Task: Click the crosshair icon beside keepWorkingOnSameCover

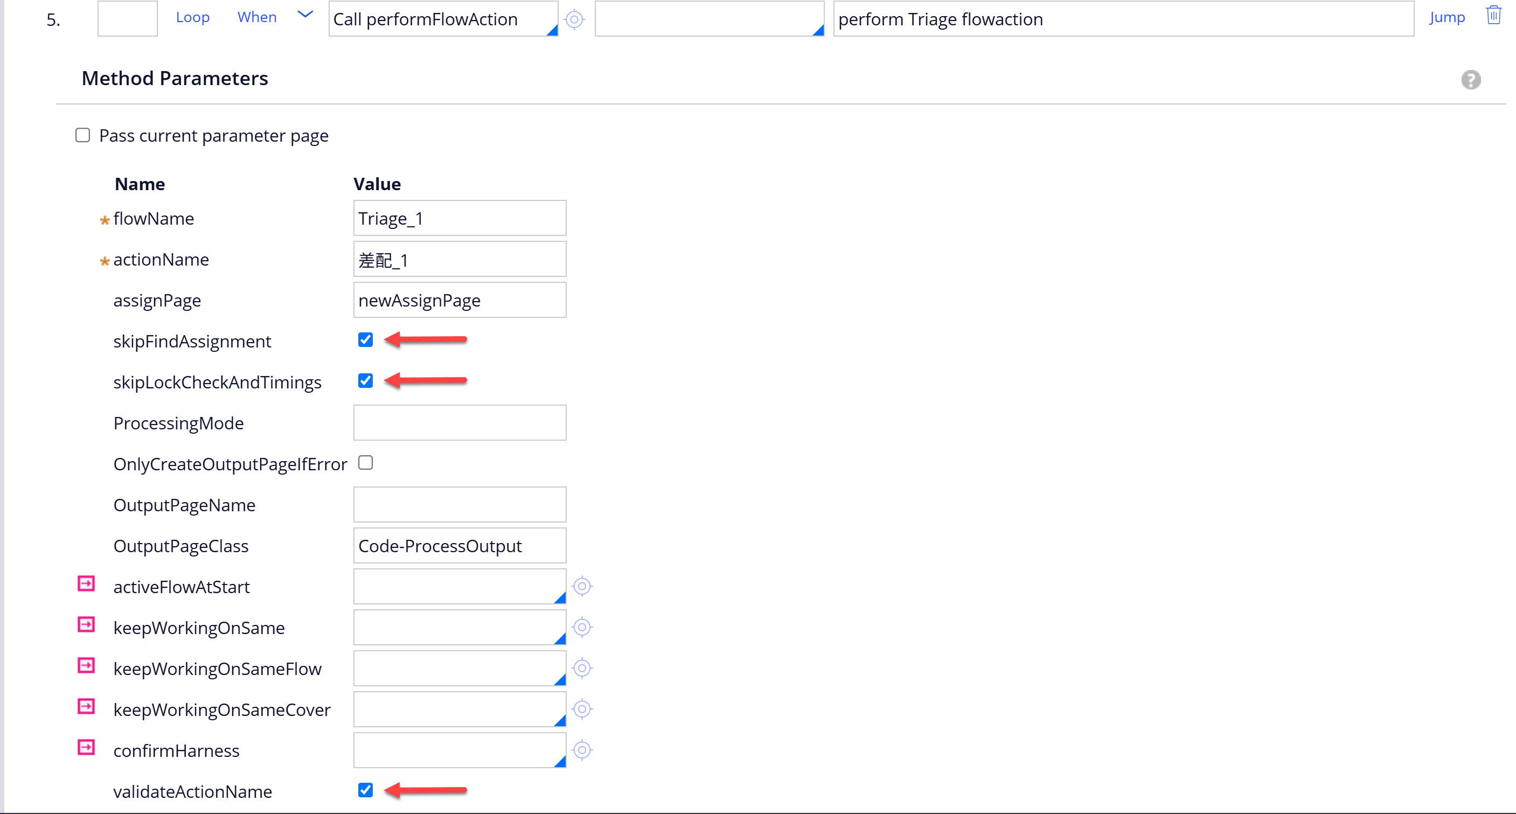Action: pos(582,709)
